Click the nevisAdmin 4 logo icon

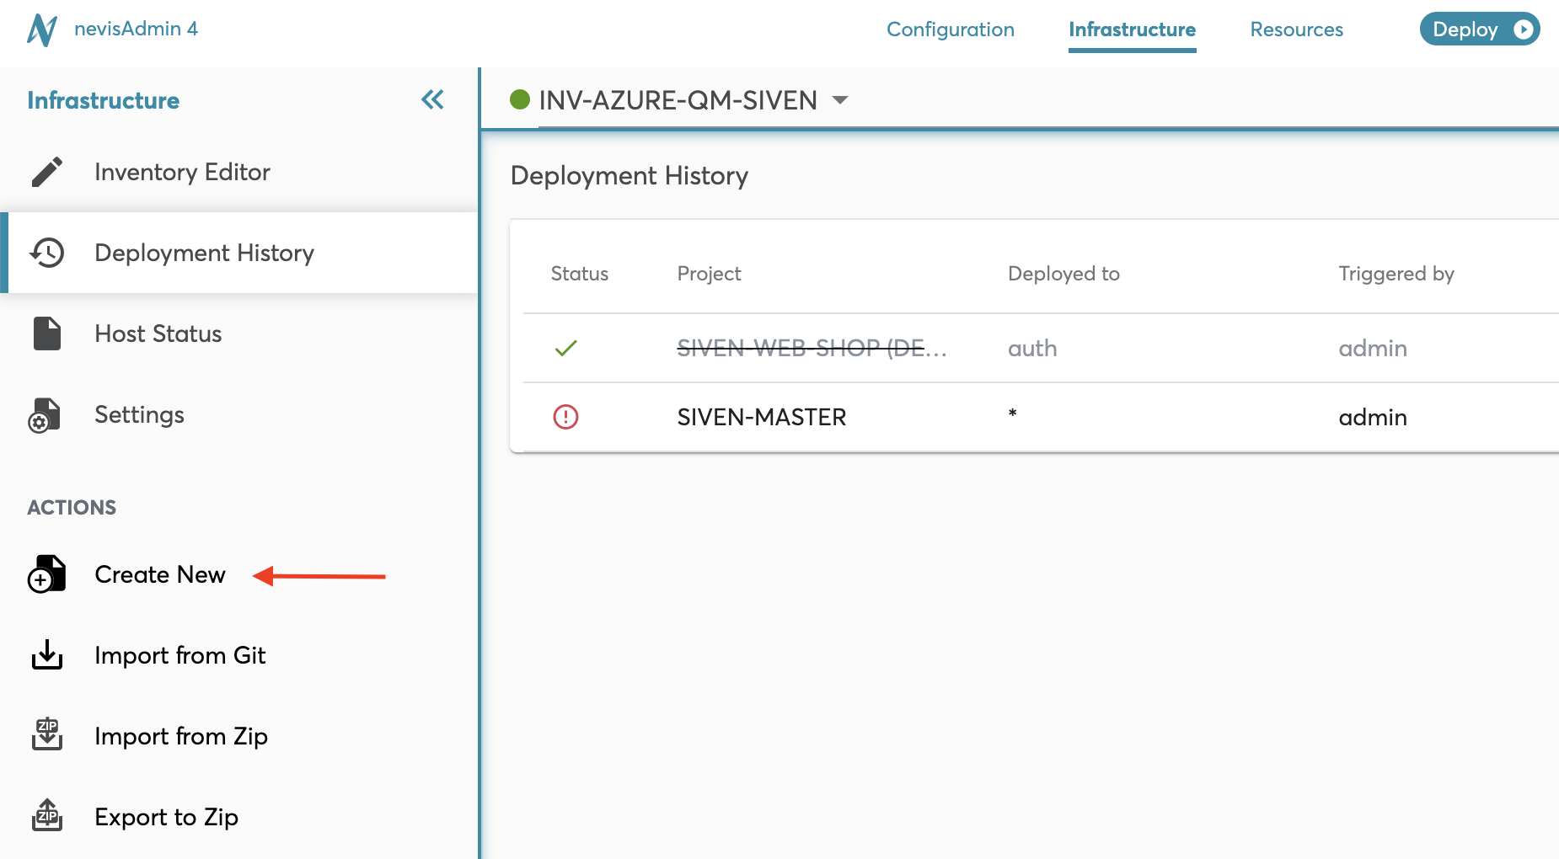click(41, 30)
